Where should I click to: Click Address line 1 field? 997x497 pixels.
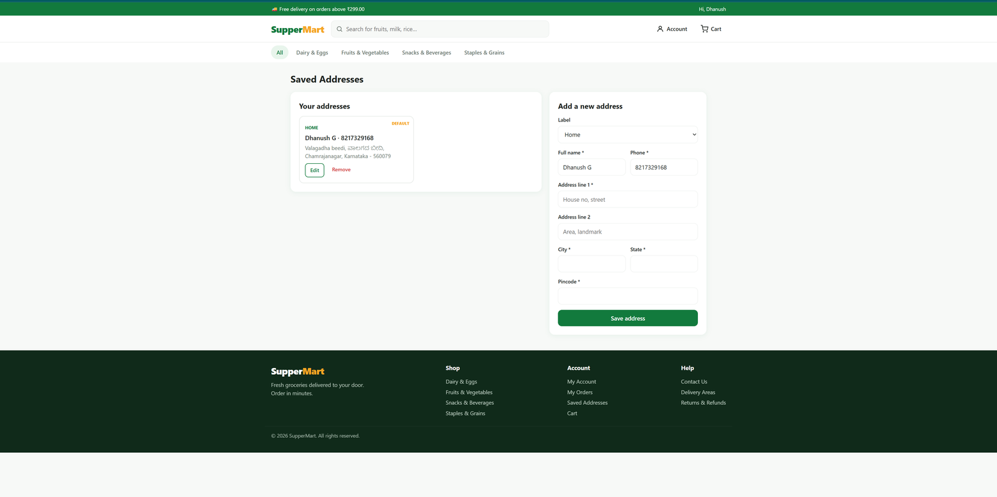(x=627, y=199)
